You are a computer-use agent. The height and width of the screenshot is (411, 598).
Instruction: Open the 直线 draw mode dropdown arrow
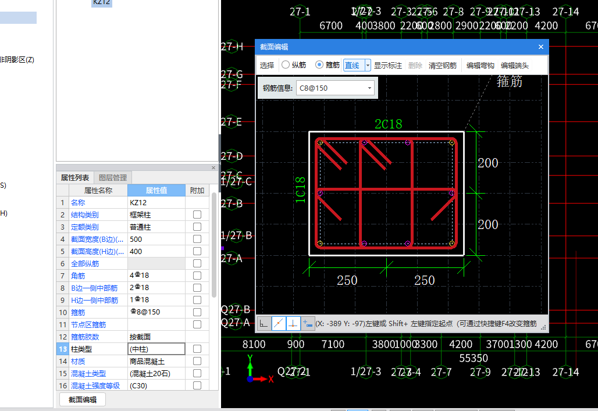click(368, 65)
